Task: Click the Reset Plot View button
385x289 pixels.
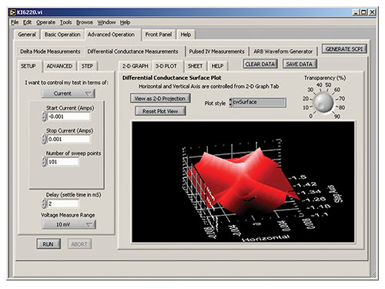Action: 160,111
